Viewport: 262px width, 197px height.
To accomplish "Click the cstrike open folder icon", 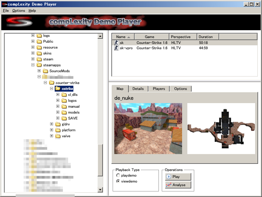I will [x=58, y=89].
